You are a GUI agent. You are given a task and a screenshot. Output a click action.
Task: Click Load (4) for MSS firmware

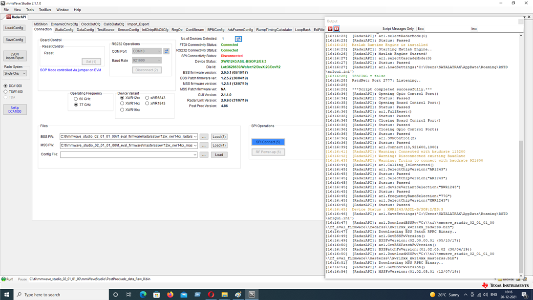pos(219,145)
